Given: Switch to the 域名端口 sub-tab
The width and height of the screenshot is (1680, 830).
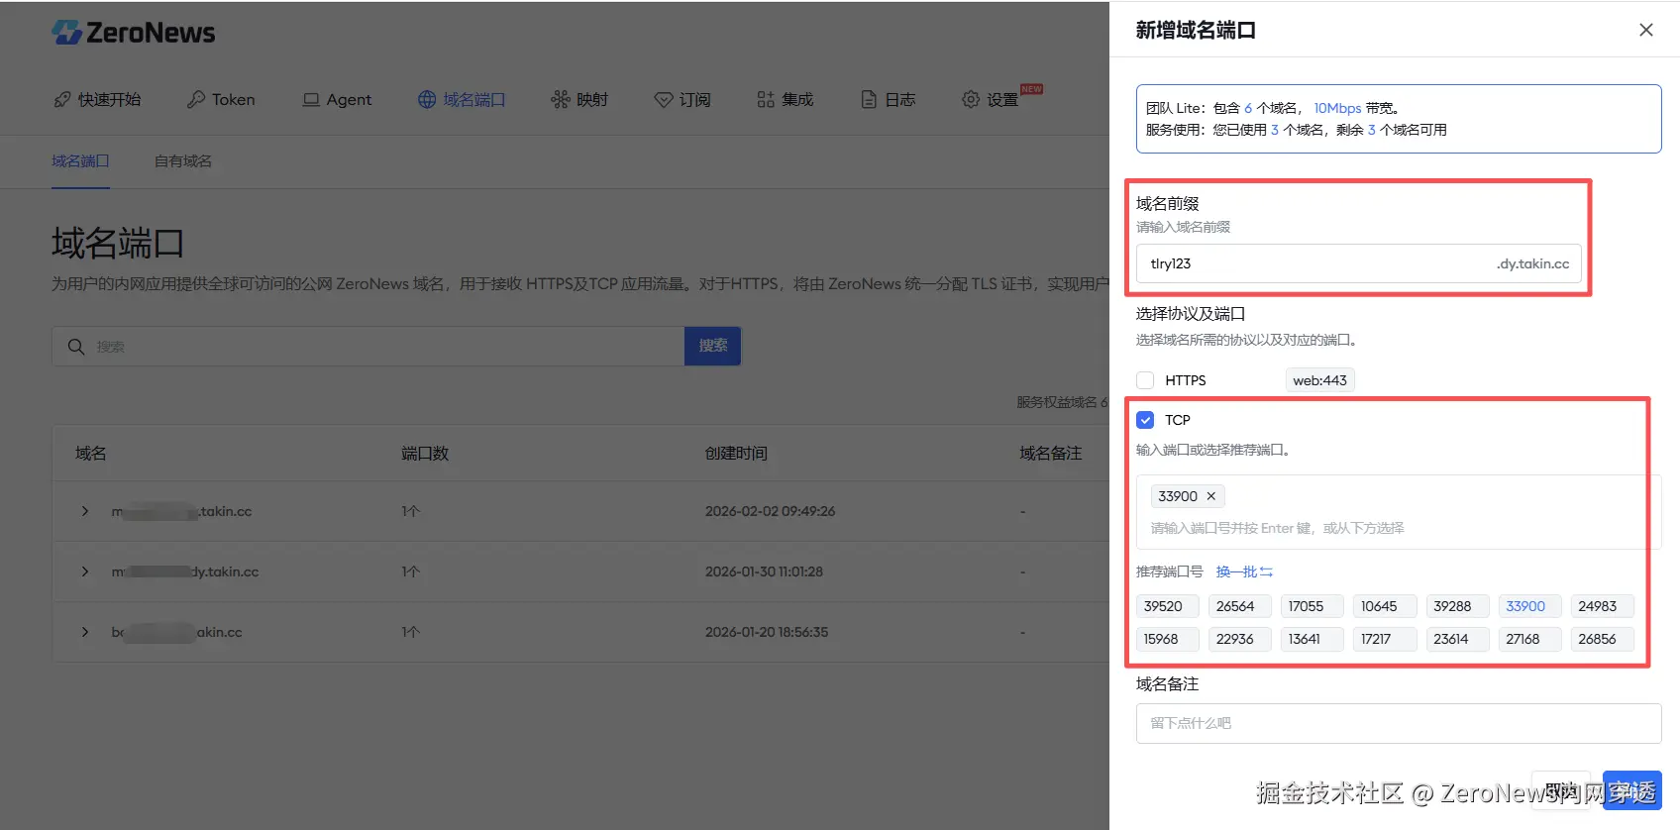Looking at the screenshot, I should coord(80,160).
